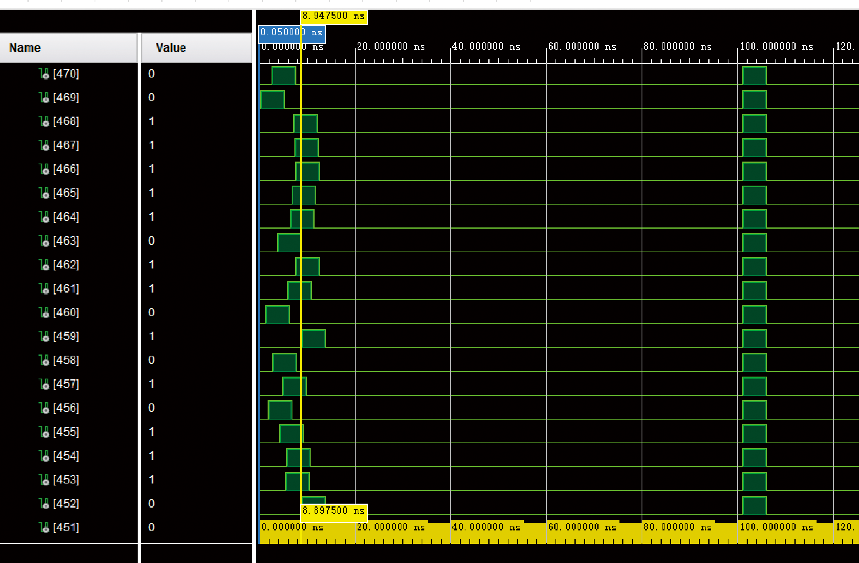Select signal name [465]
This screenshot has width=859, height=563.
coord(67,193)
